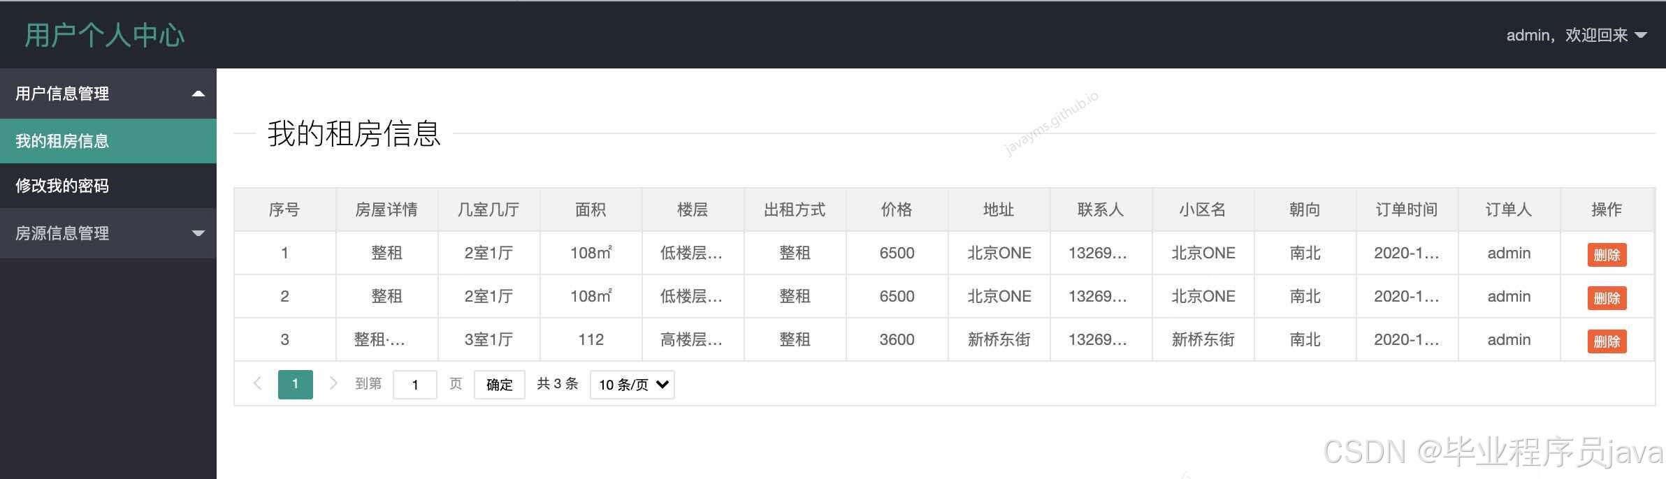Focus the jump-to page number field
Image resolution: width=1666 pixels, height=479 pixels.
[x=415, y=385]
